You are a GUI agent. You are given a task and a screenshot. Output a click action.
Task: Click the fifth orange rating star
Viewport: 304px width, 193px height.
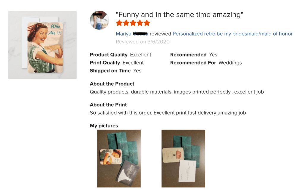(x=147, y=23)
